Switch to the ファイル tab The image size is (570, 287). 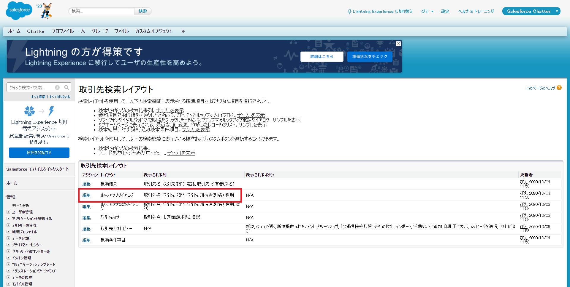(122, 31)
